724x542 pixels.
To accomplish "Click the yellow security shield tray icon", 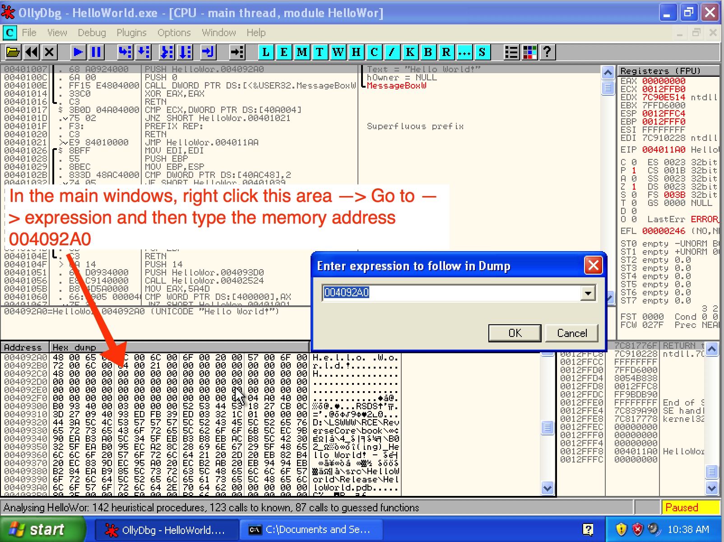I will point(622,529).
